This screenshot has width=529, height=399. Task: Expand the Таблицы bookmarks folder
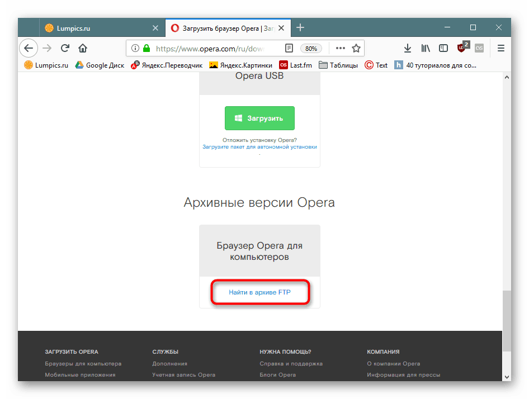(338, 65)
